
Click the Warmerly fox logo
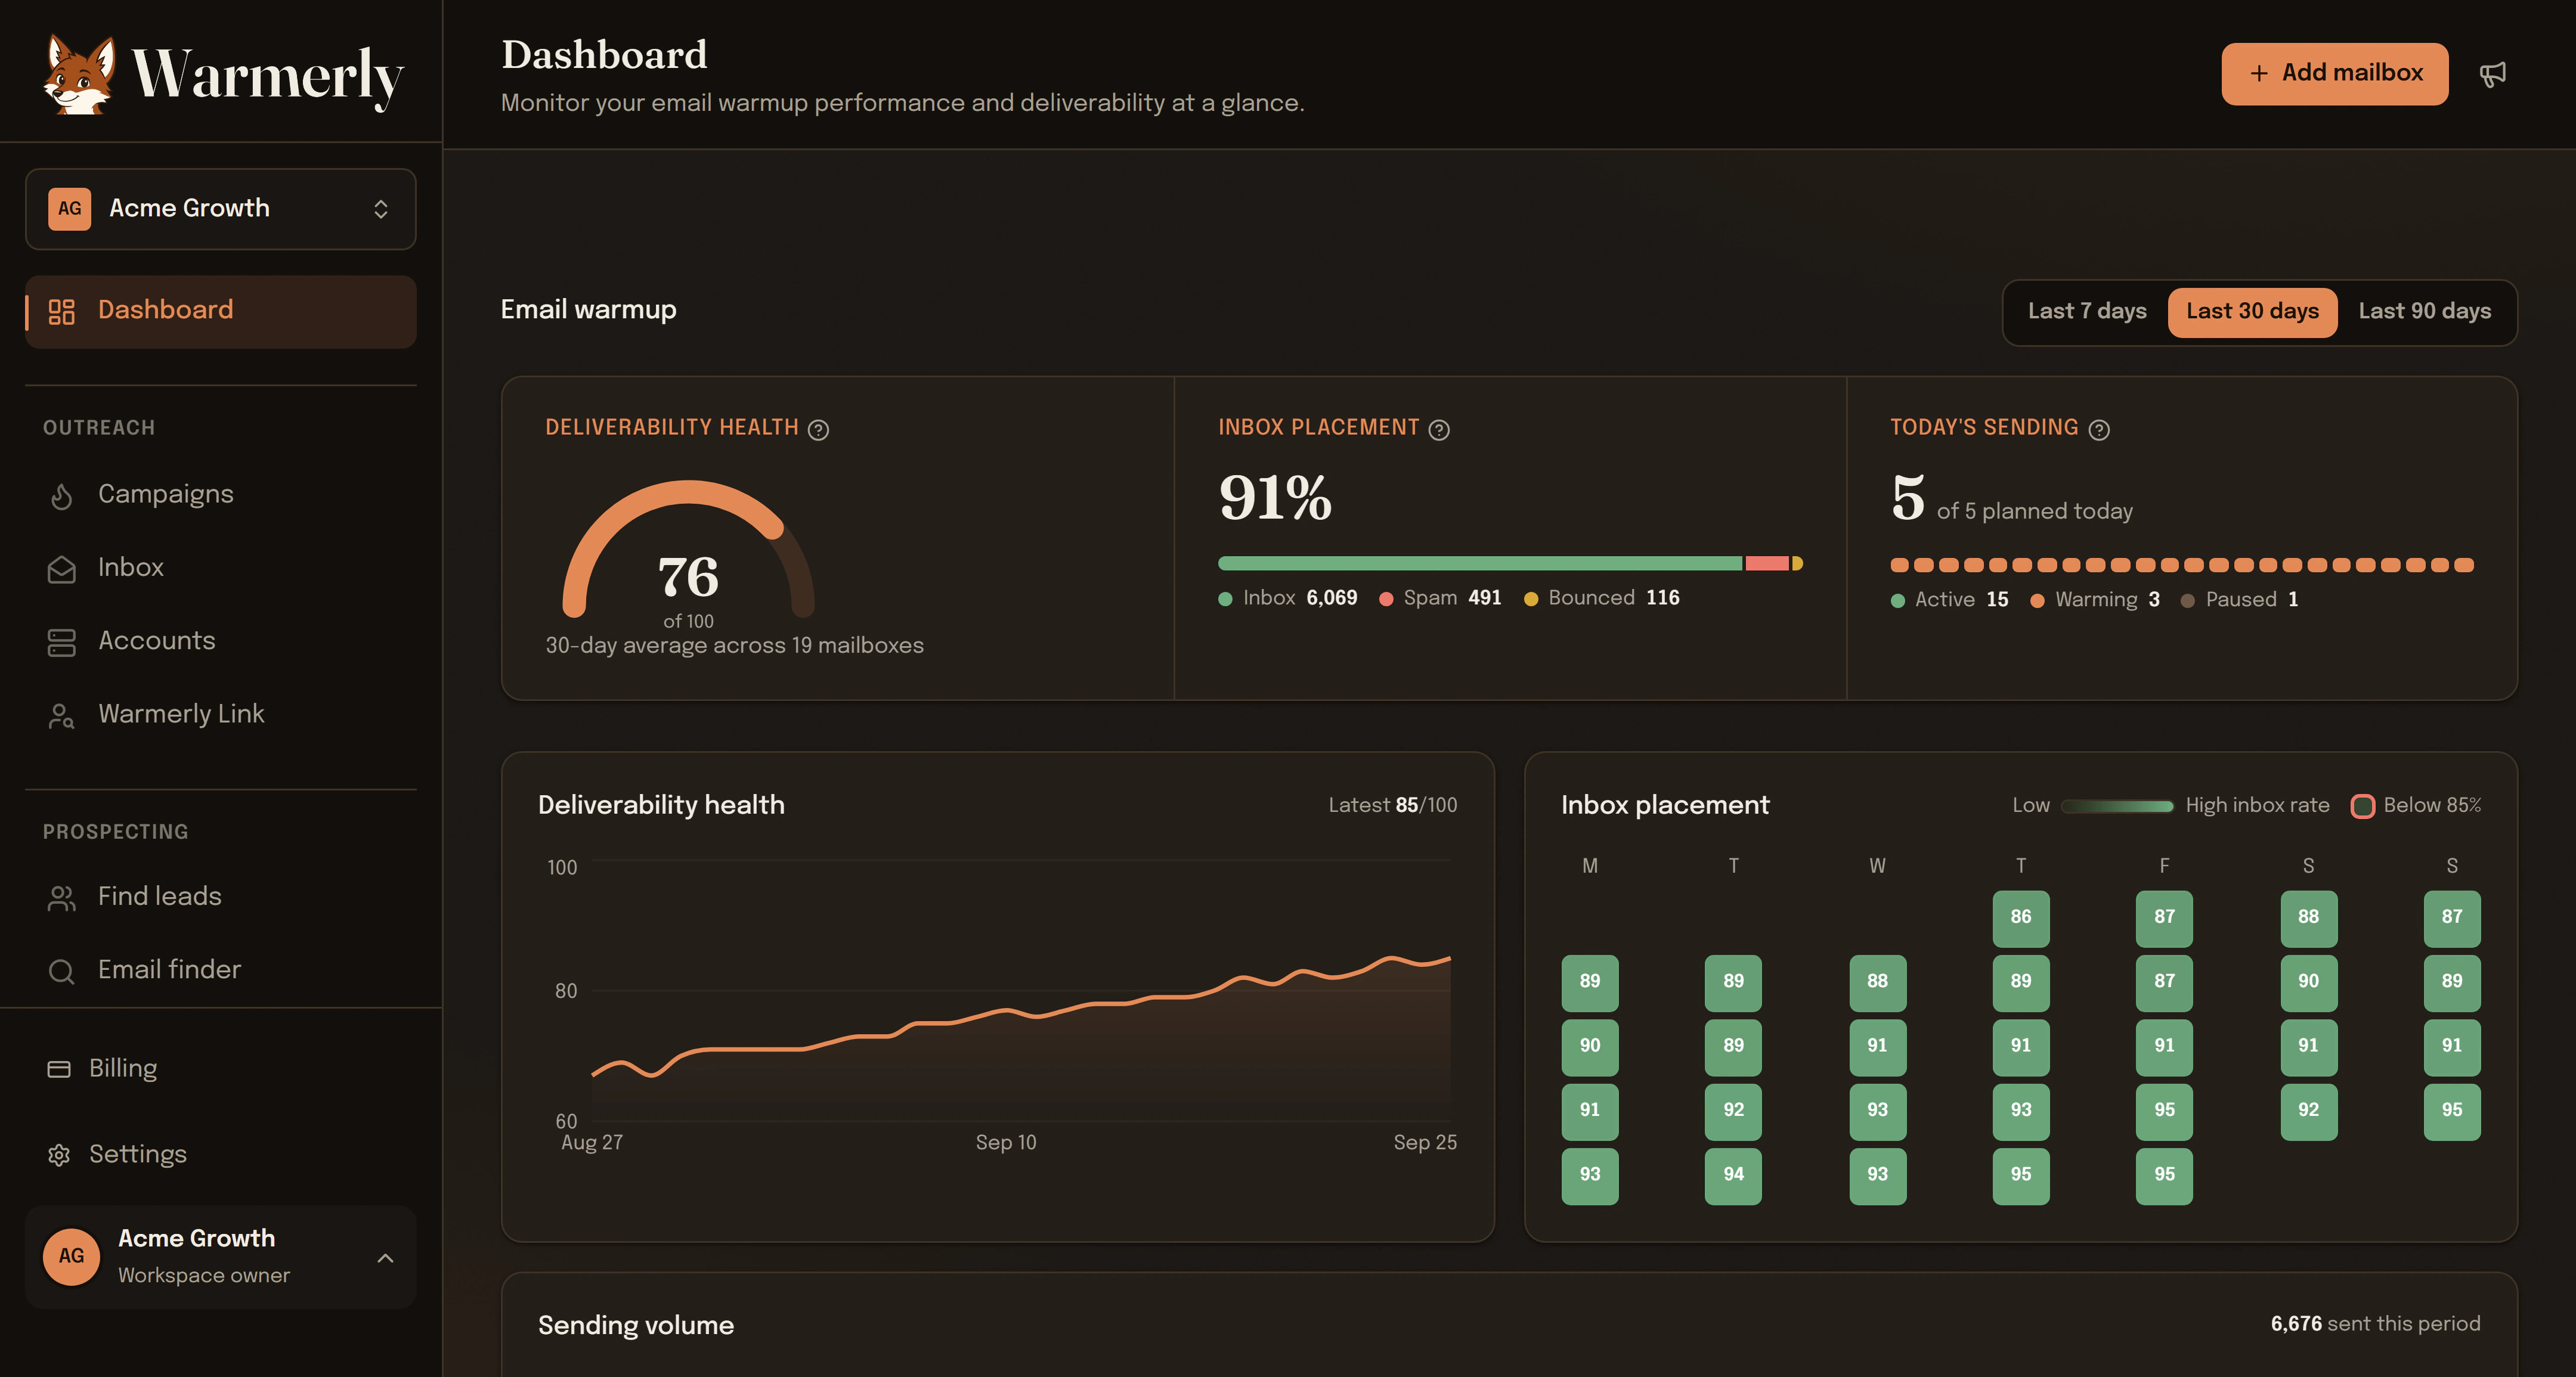[79, 74]
